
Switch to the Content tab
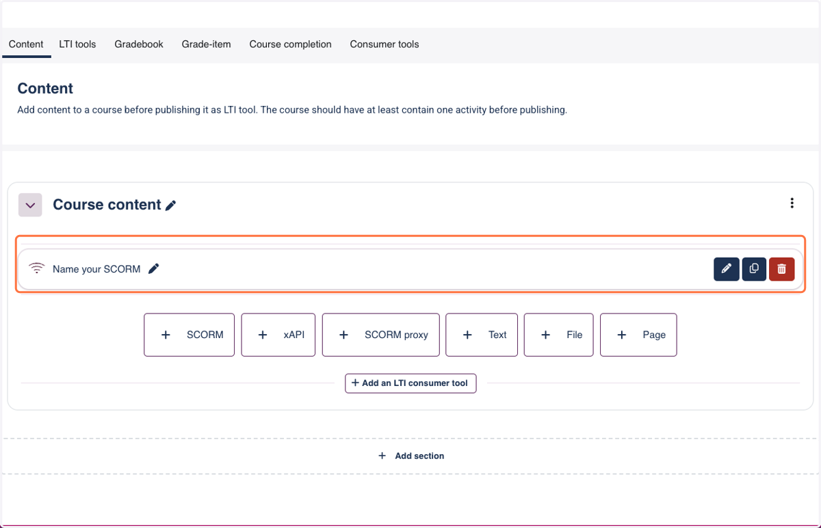click(26, 44)
